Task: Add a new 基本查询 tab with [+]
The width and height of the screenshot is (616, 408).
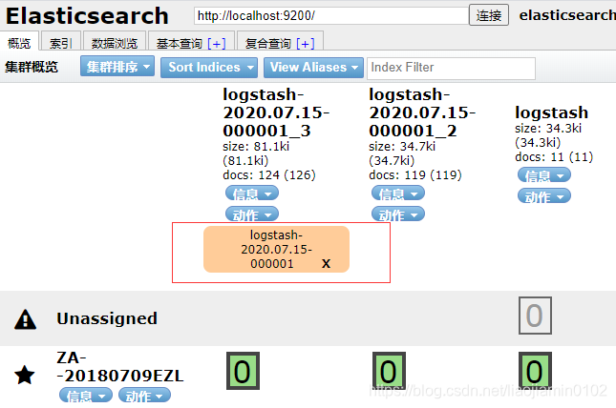Action: point(217,43)
